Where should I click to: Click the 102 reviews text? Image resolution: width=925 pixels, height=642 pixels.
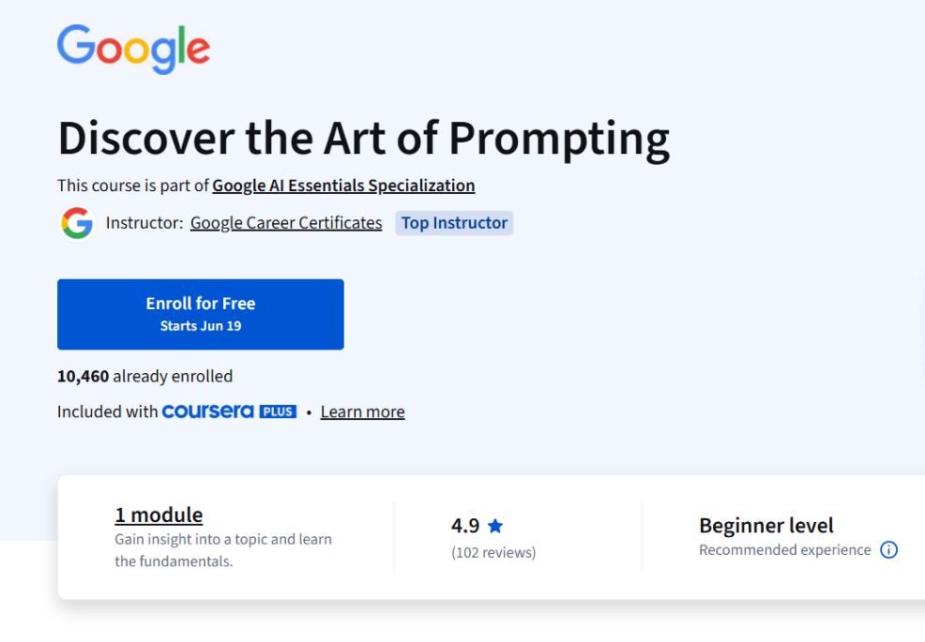pyautogui.click(x=493, y=552)
